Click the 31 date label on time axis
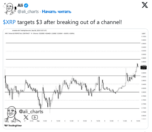152x132 pixels. coord(25,121)
